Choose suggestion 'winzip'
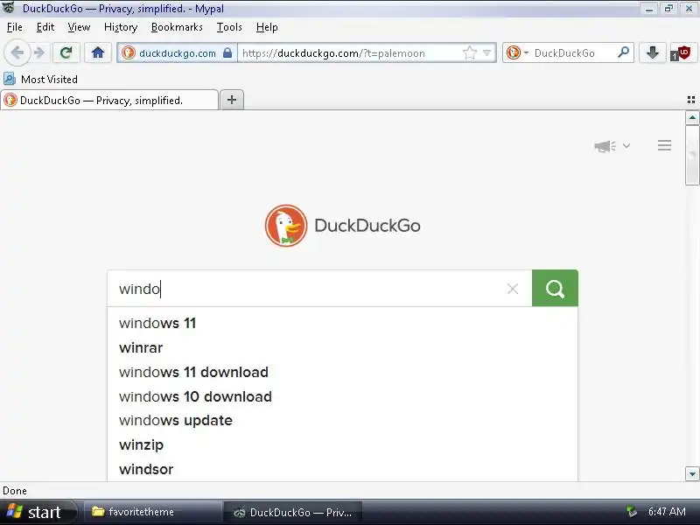The image size is (700, 525). point(342,445)
